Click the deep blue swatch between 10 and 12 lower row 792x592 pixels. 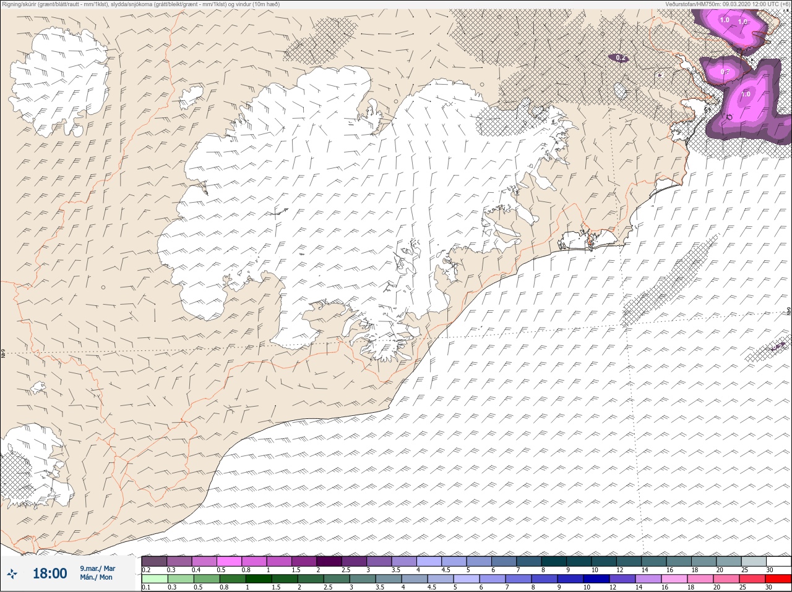[595, 579]
